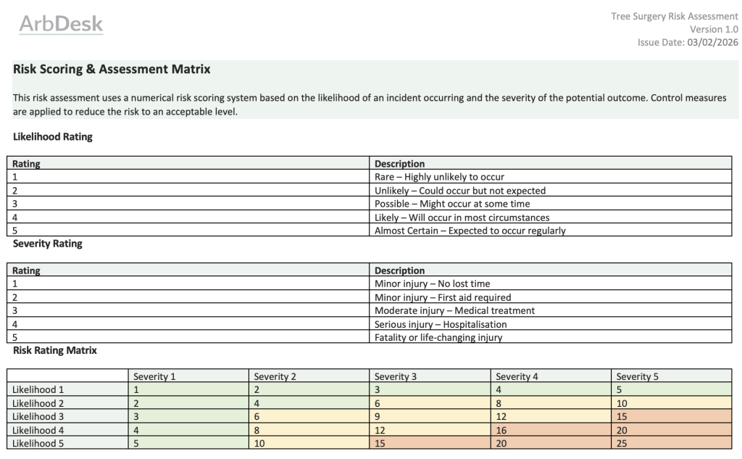Click the Risk Rating Matrix section heading
The image size is (742, 459).
pos(55,350)
